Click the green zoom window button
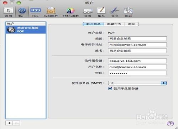The height and width of the screenshot is (129, 178). 19,3
